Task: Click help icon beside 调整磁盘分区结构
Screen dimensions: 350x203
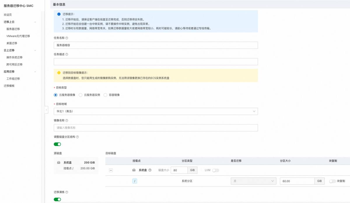Action: click(77, 137)
